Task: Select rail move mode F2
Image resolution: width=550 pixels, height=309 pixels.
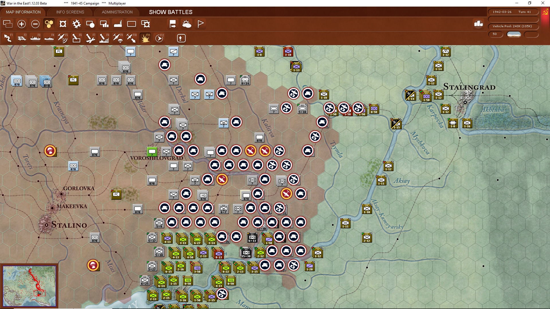Action: coord(21,38)
